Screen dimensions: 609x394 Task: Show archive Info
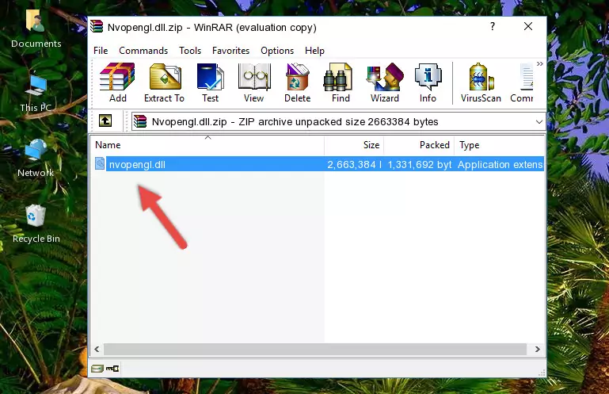(428, 83)
